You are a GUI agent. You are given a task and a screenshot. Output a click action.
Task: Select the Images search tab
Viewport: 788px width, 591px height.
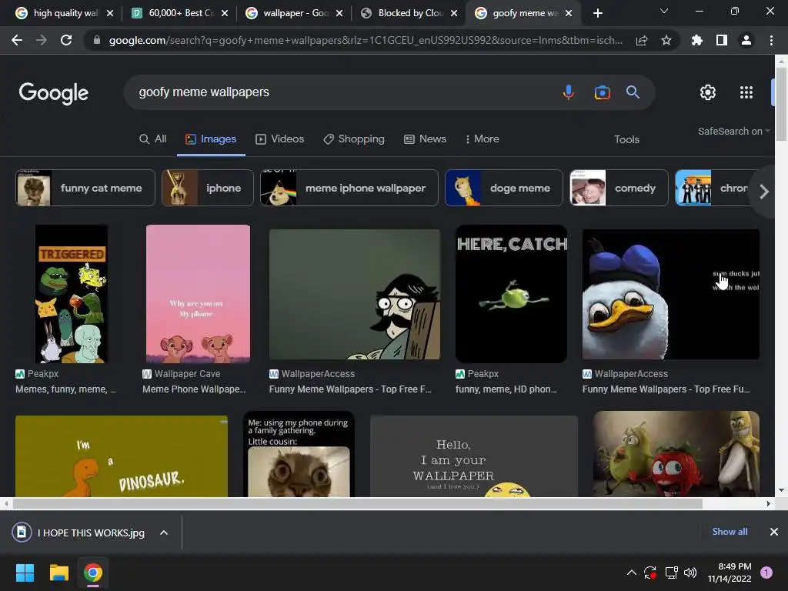[211, 139]
